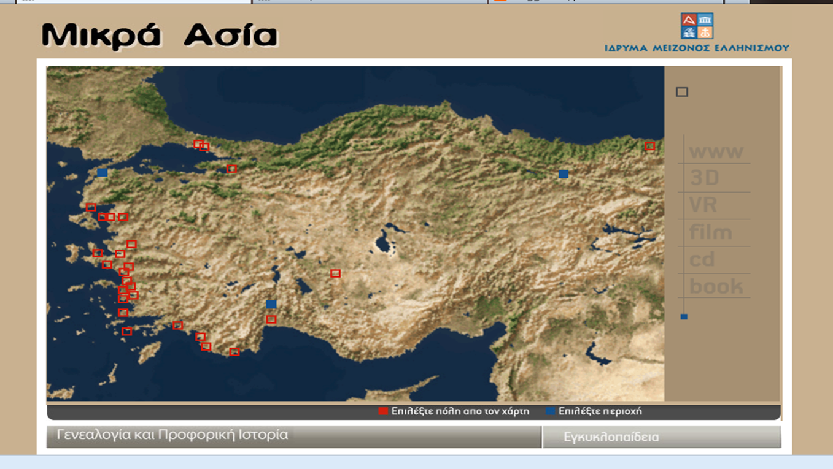This screenshot has height=469, width=833.
Task: Click the small blue square below the book entry
Action: 684,317
